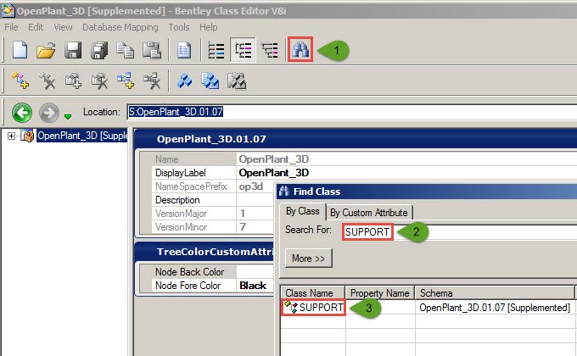Click the three blue cubes icon
Viewport: 577px width, 356px height.
coord(184,81)
